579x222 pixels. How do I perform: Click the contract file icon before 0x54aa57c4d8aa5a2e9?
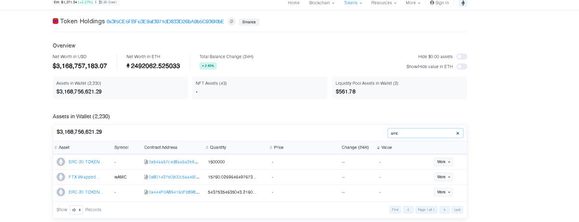coord(146,162)
